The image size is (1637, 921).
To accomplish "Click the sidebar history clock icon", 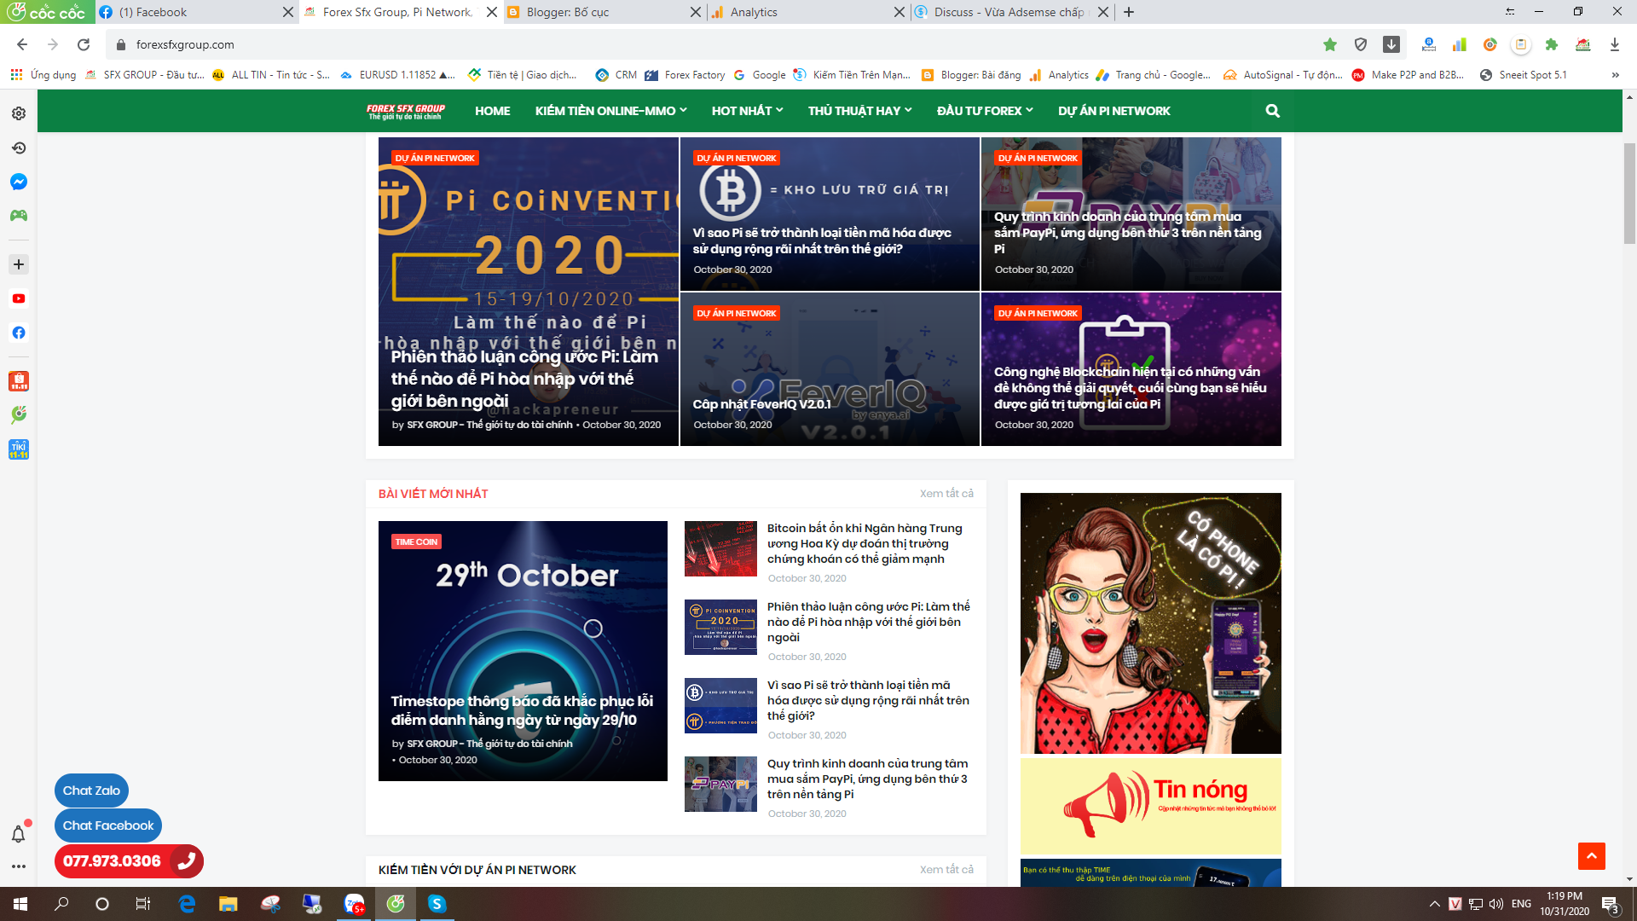I will click(19, 148).
